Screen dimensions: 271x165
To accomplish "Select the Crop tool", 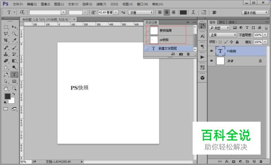I will pyautogui.click(x=6, y=40).
